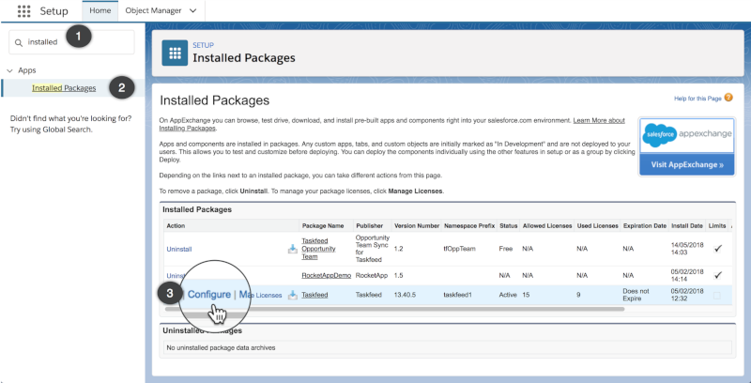Screen dimensions: 751x383
Task: Click the 14/05/2018 14:03 install date cell
Action: click(687, 249)
